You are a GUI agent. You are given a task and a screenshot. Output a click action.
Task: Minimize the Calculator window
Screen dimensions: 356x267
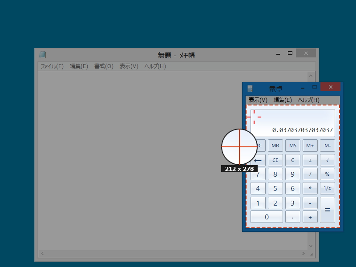[x=303, y=87]
